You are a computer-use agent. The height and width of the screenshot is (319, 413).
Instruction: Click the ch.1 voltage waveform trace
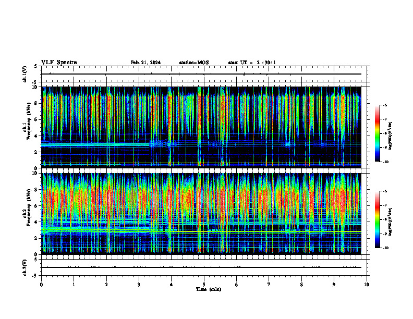pos(201,74)
